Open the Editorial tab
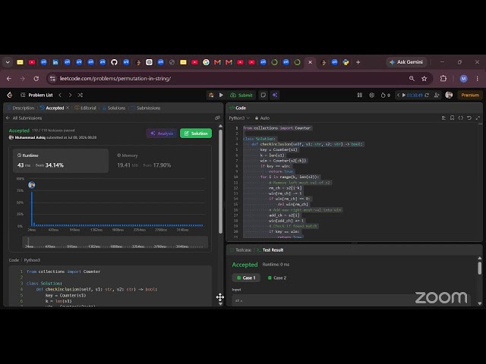Viewport: 486px width, 364px height. (x=86, y=108)
